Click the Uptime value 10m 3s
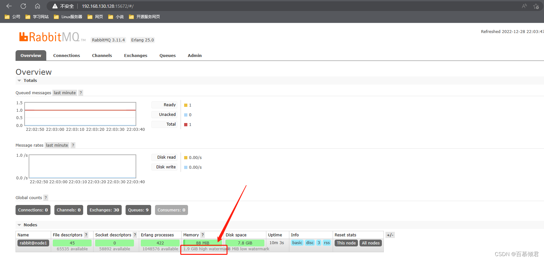 click(x=277, y=243)
